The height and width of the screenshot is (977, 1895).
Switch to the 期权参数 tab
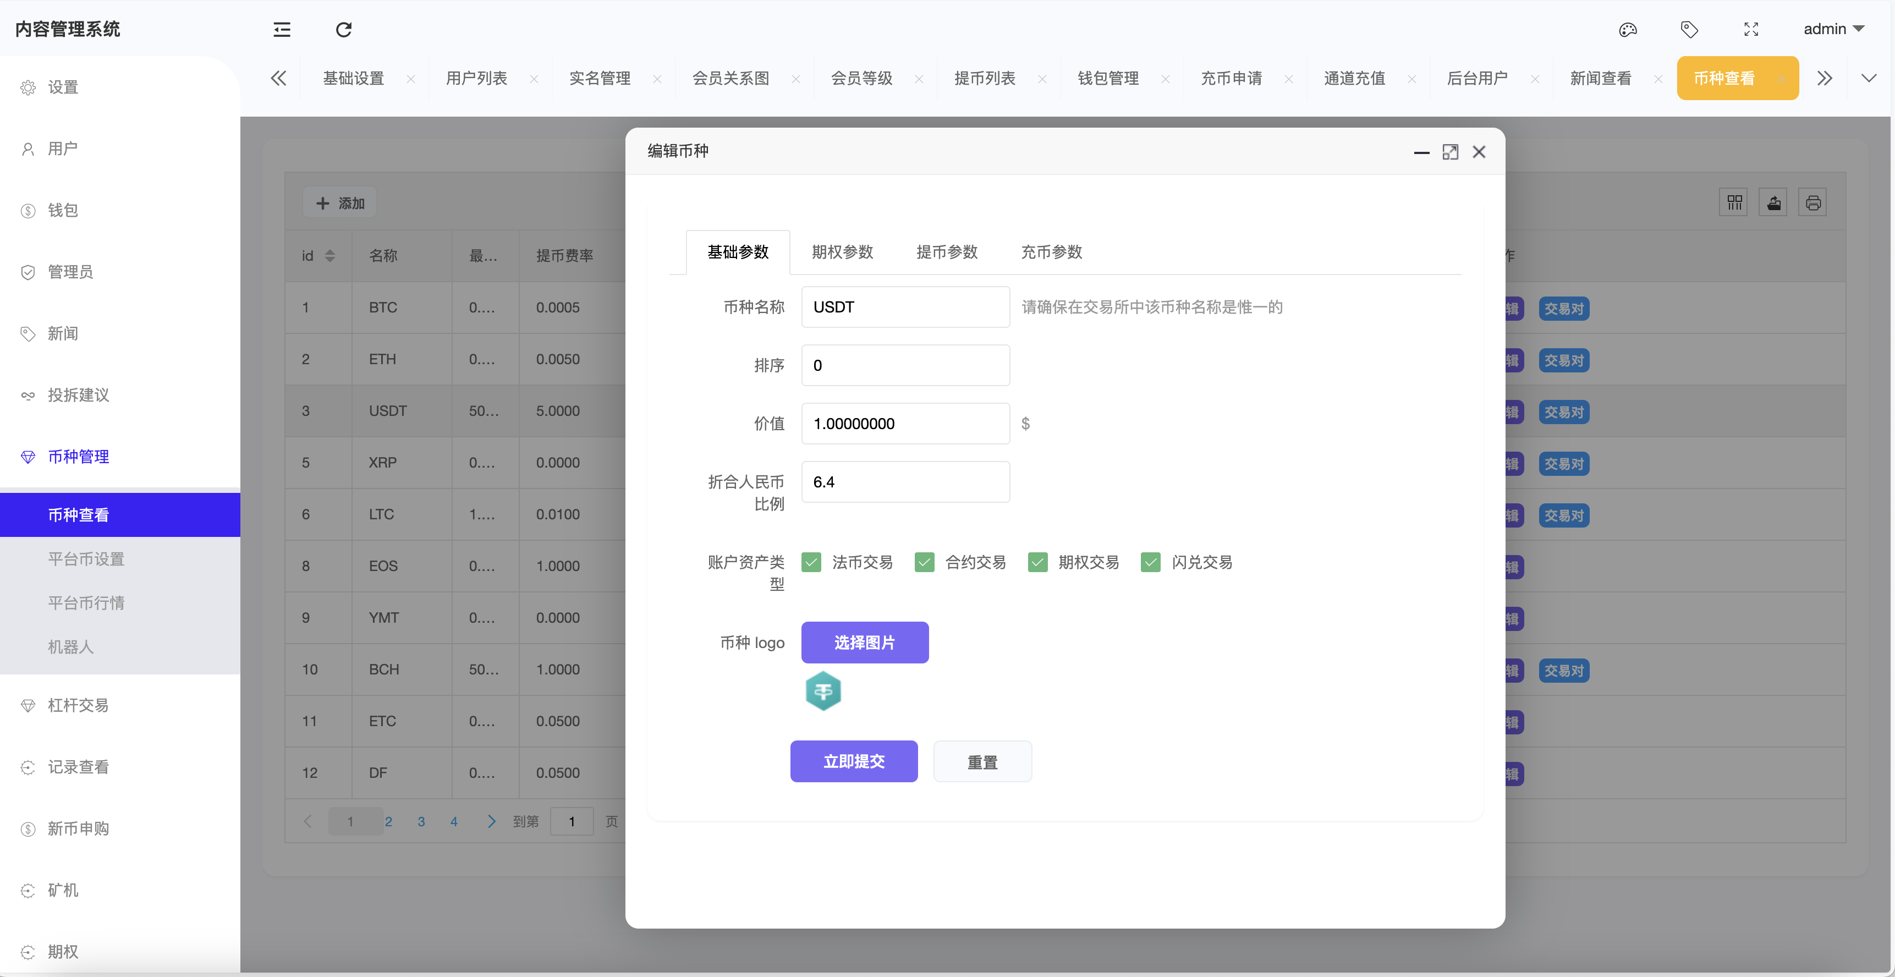coord(842,251)
